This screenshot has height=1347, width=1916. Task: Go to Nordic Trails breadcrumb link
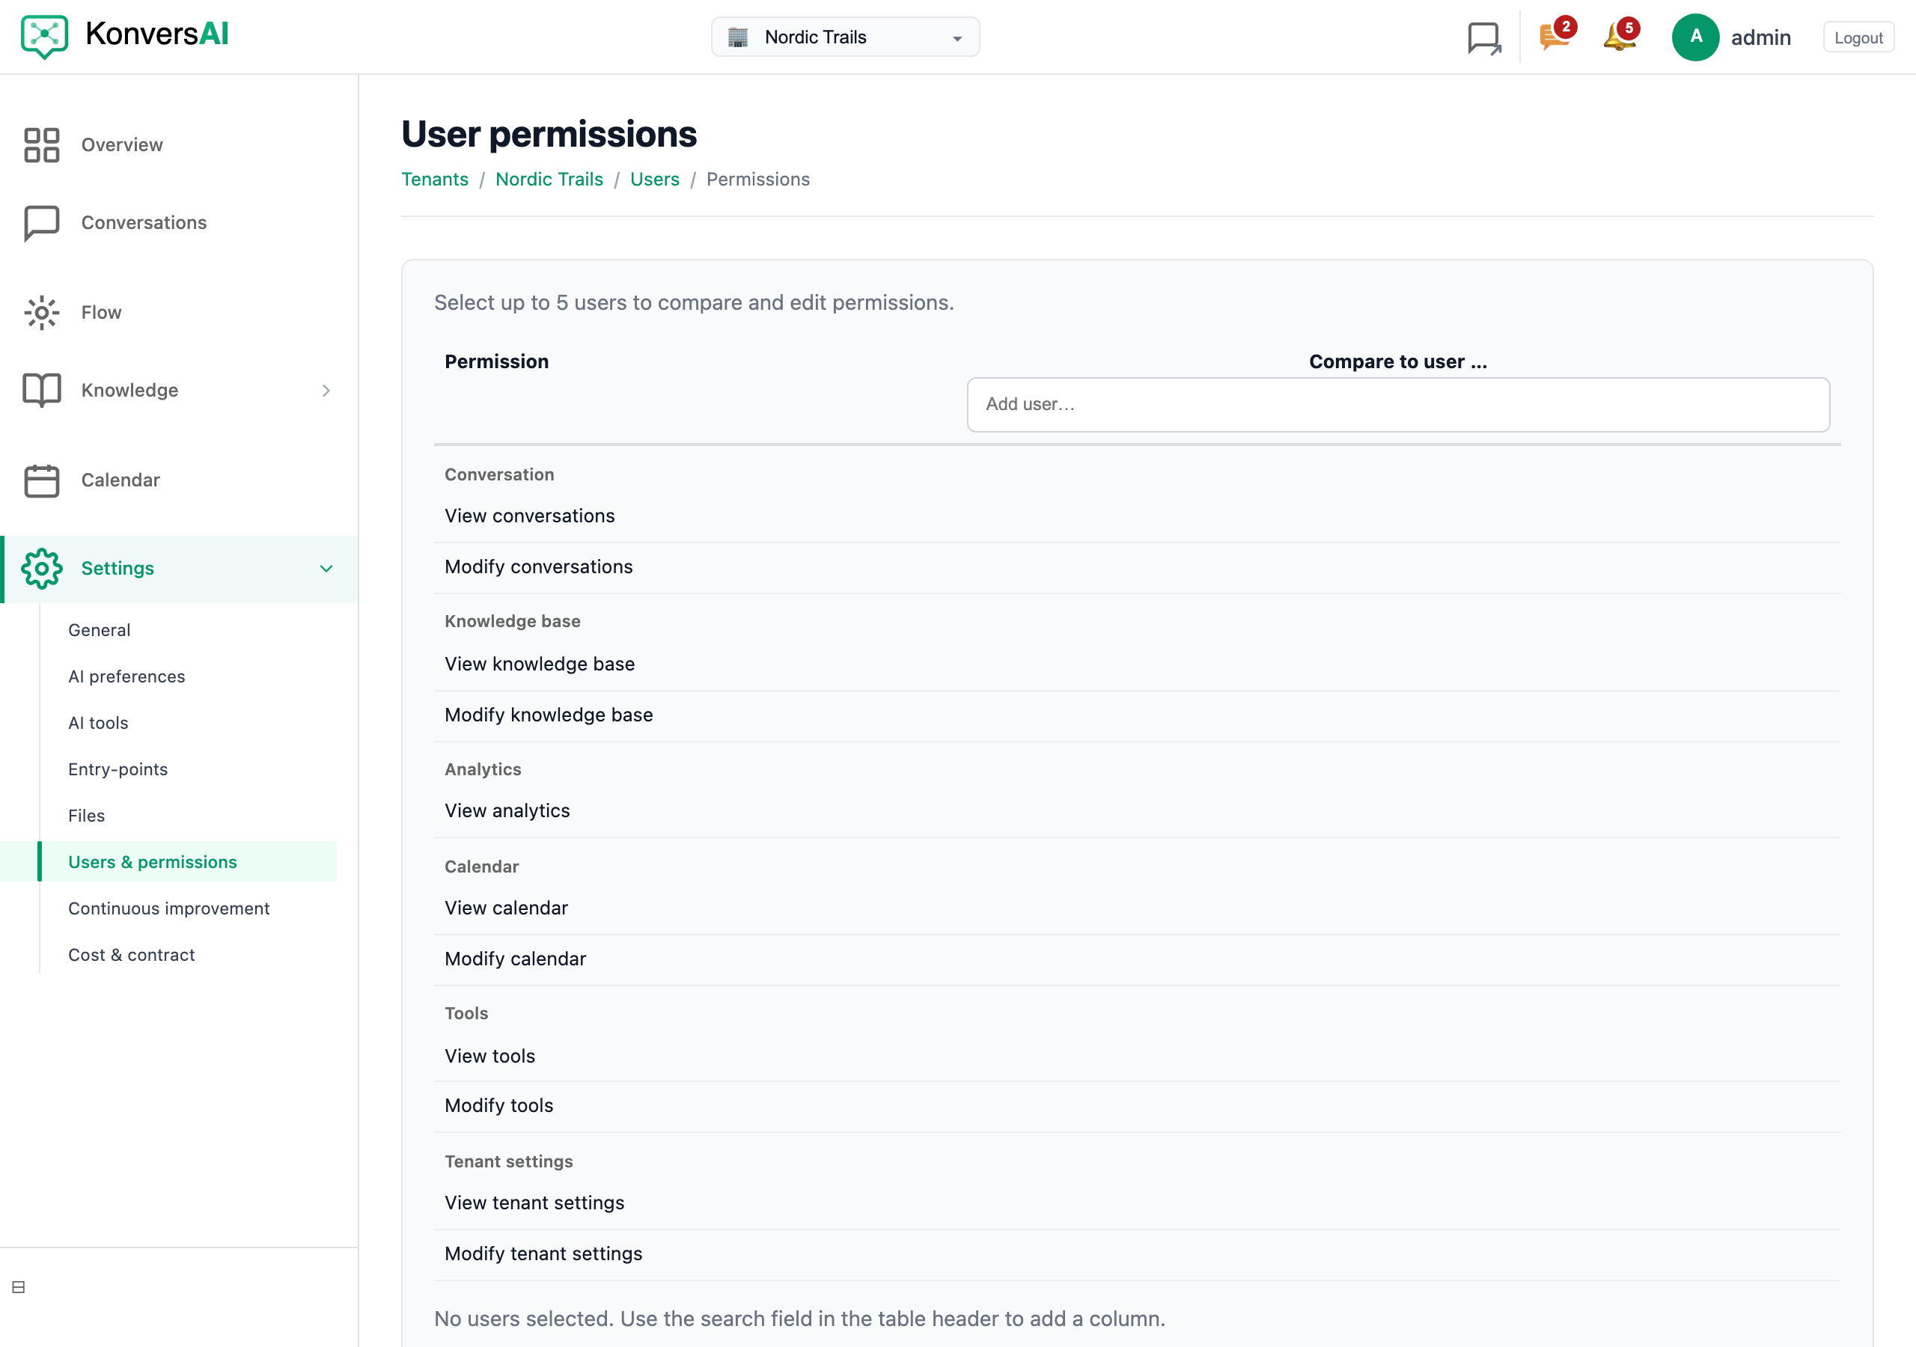[549, 180]
